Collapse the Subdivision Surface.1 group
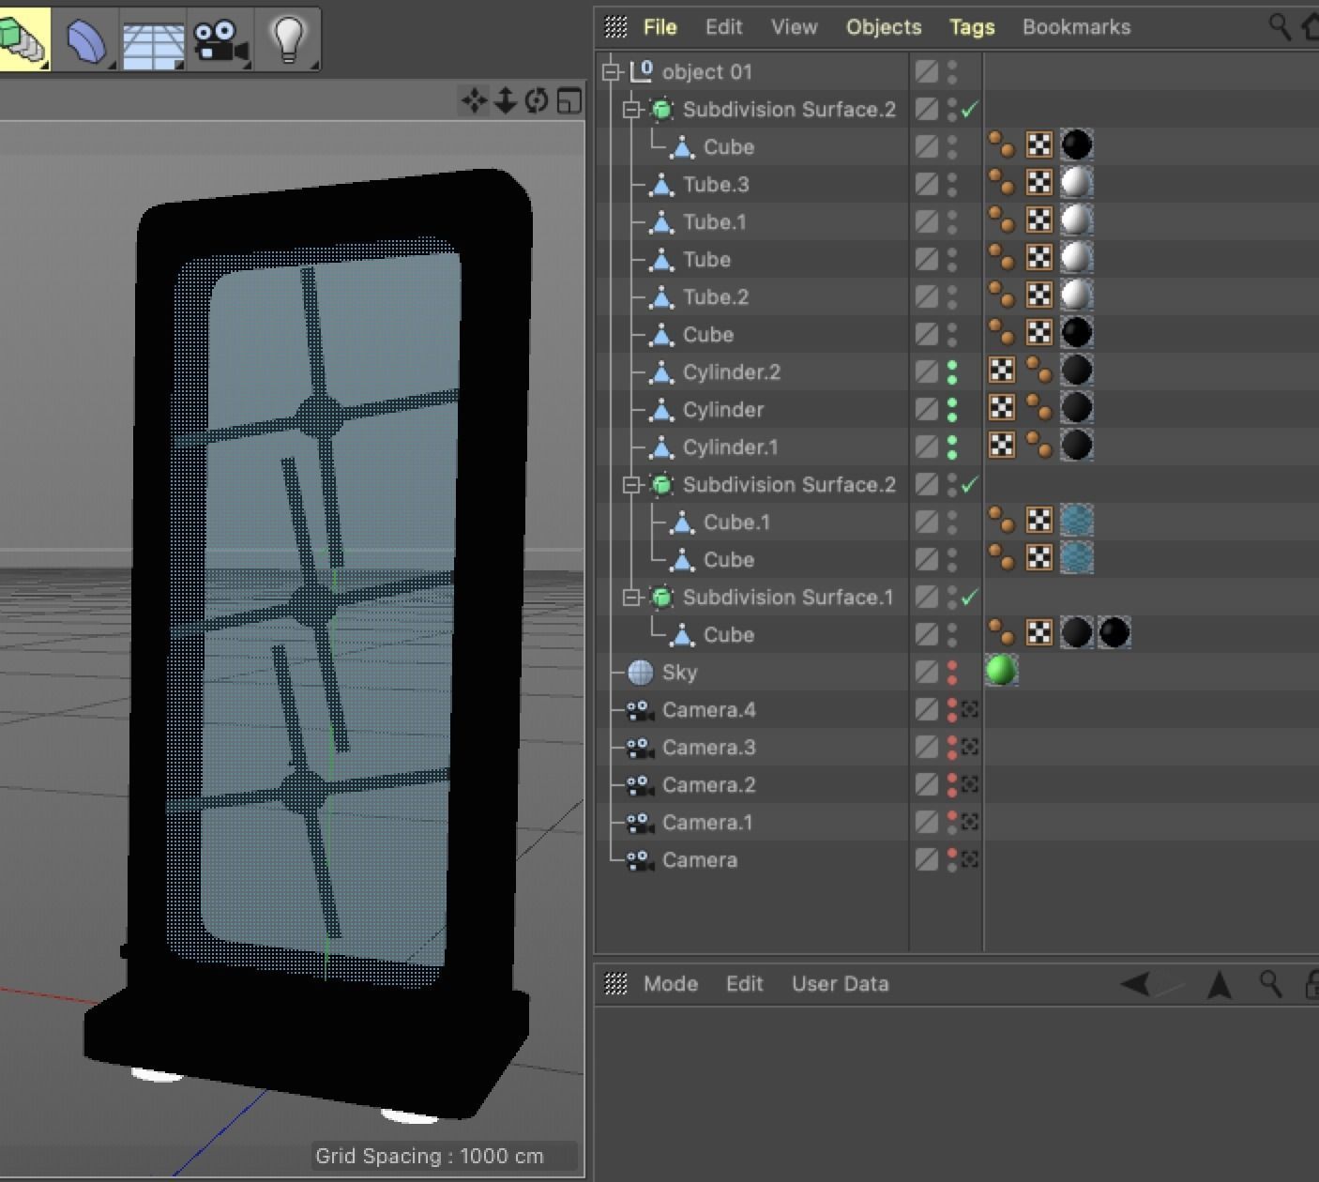The image size is (1319, 1182). point(633,598)
